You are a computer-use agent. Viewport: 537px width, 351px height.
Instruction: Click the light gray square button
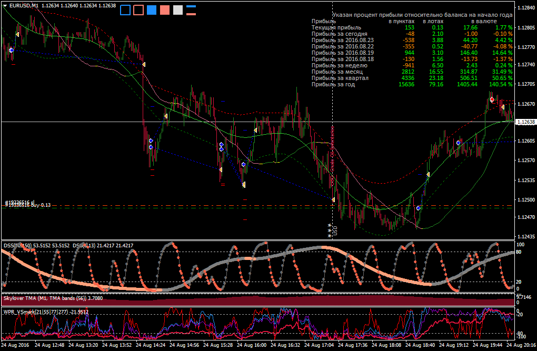[178, 11]
